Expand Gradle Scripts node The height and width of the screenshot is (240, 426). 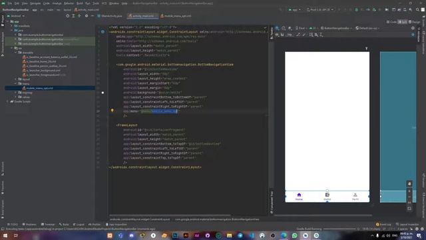(7, 101)
